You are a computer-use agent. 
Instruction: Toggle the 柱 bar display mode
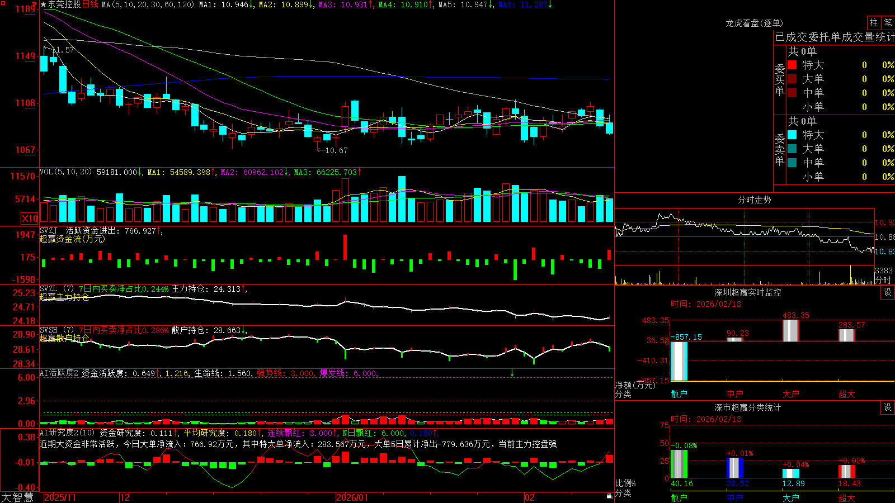[874, 22]
